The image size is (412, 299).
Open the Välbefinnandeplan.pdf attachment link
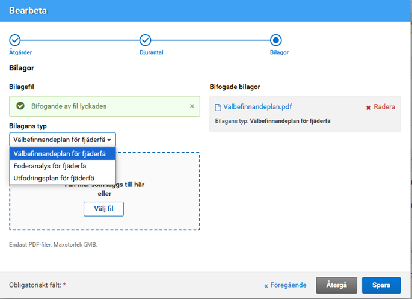257,107
